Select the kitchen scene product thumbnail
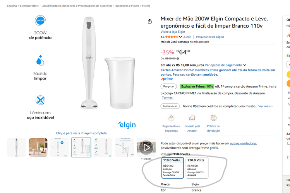The image size is (290, 193). (x=38, y=147)
